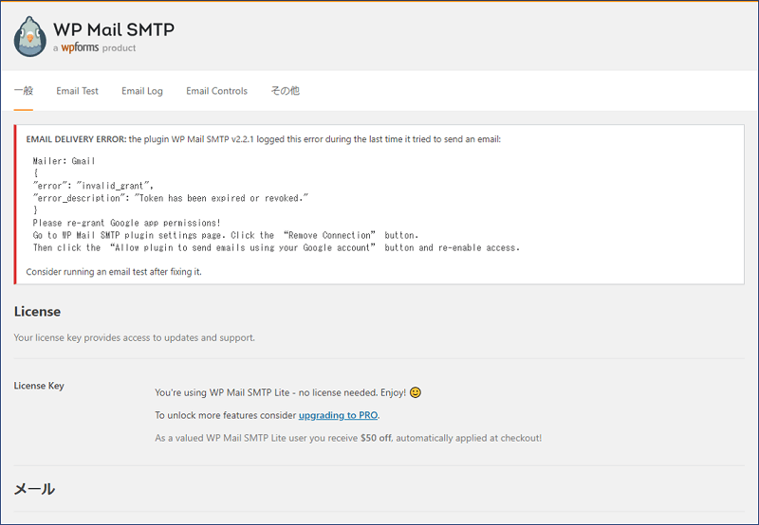This screenshot has width=759, height=525.
Task: Click Consider running an email test text
Action: click(114, 272)
